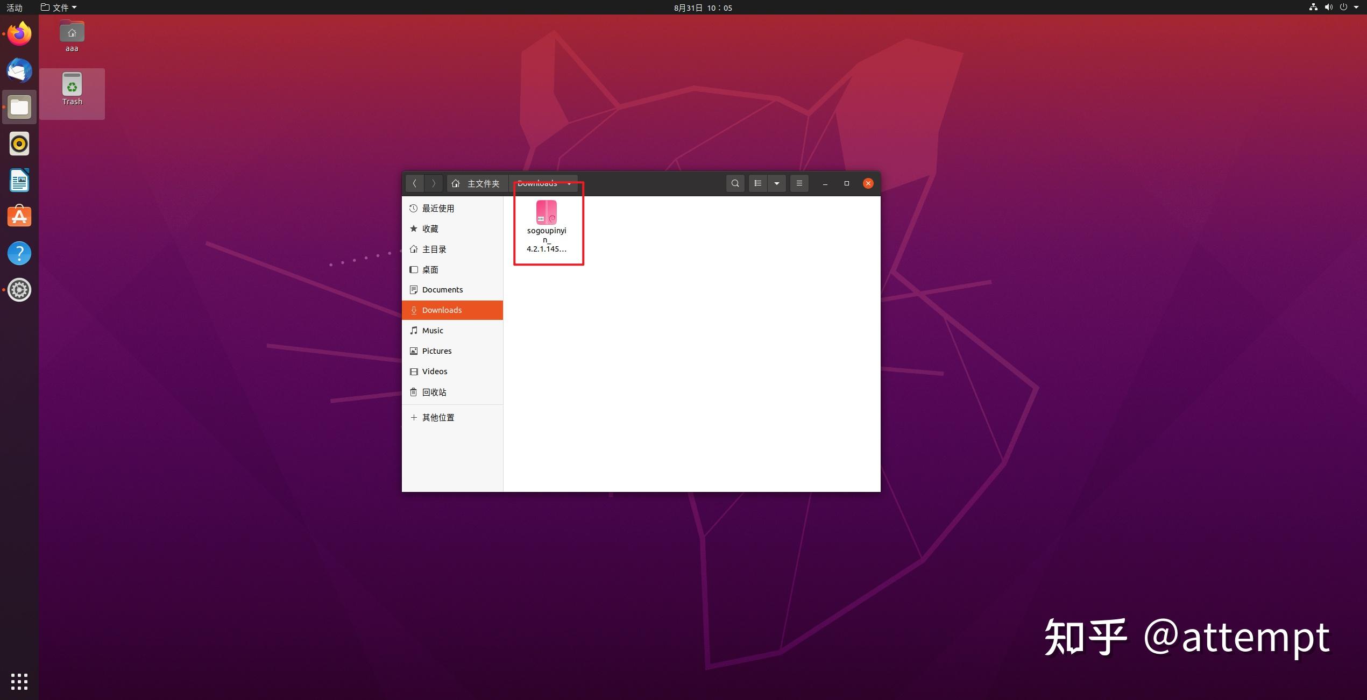
Task: Open Documents from the sidebar
Action: pos(442,289)
